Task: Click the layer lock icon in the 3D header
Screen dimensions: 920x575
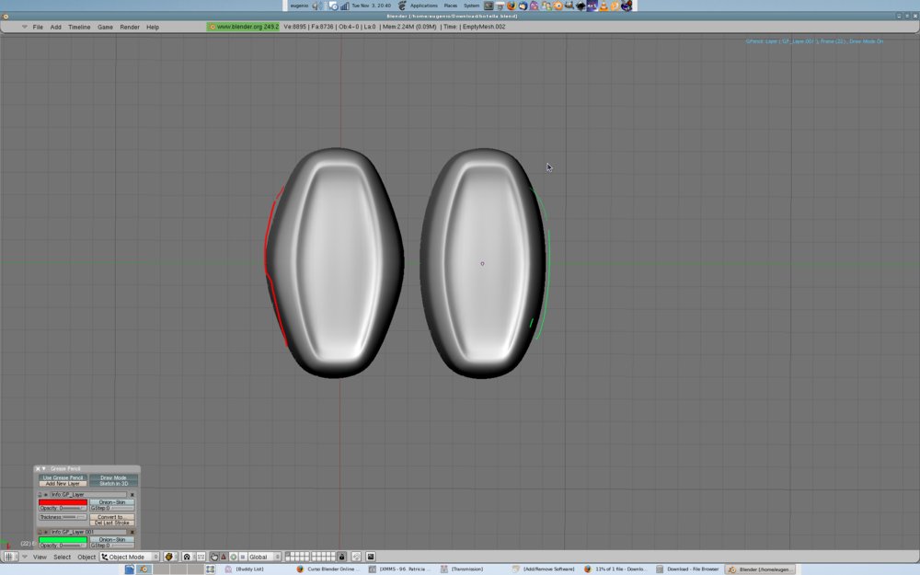Action: pos(341,557)
